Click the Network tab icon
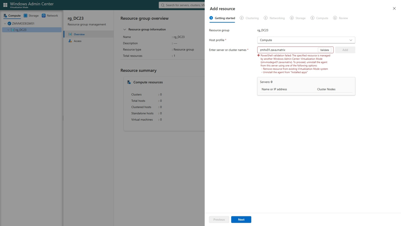This screenshot has width=401, height=226. coord(43,16)
